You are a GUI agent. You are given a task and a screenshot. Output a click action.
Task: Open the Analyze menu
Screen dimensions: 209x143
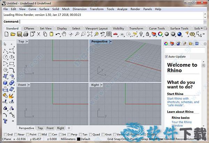122,9
